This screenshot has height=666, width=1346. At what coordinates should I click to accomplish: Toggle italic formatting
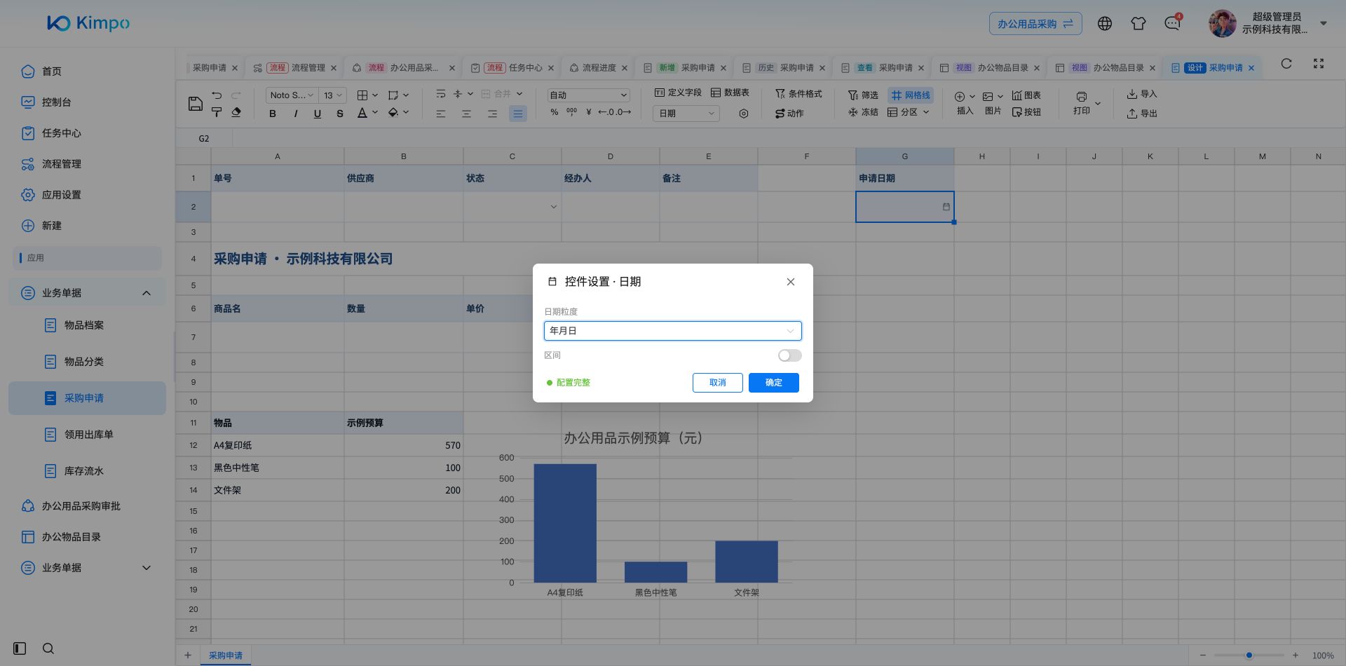295,114
